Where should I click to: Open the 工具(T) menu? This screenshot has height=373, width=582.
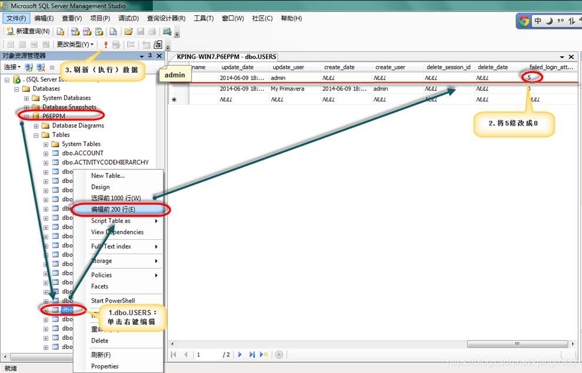tap(203, 18)
